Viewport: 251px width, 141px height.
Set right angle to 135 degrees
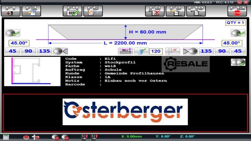coord(206,51)
